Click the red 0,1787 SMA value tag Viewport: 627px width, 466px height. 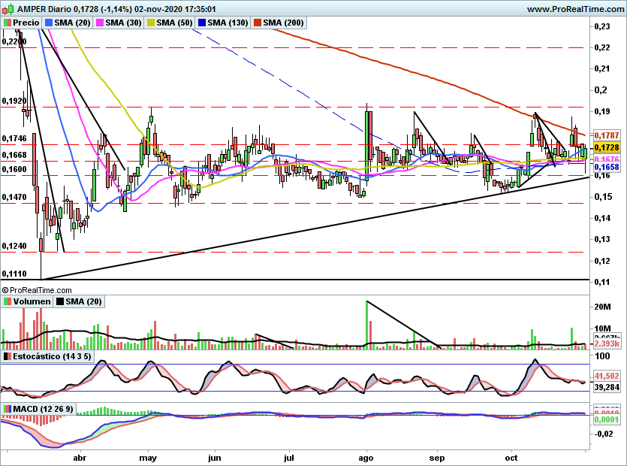(x=607, y=135)
